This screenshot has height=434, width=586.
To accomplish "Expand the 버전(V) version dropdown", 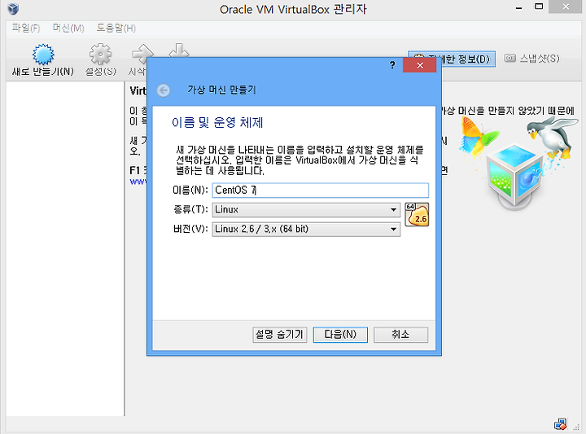I will pos(306,229).
